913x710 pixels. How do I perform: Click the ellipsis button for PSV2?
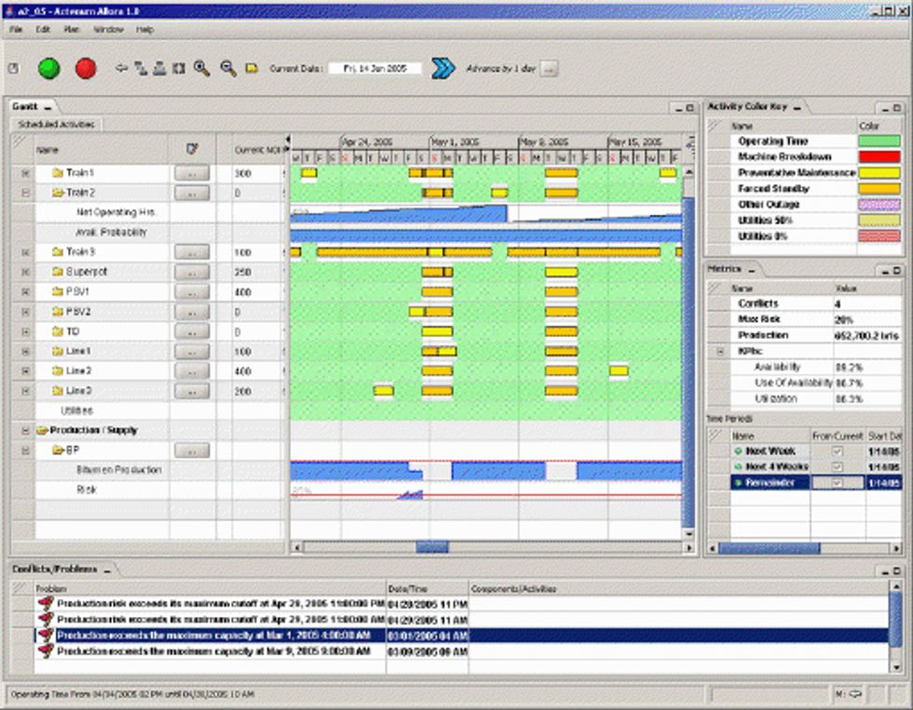pyautogui.click(x=192, y=312)
